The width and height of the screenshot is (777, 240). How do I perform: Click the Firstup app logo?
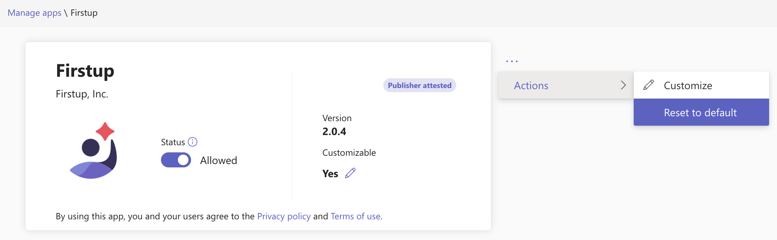click(94, 150)
